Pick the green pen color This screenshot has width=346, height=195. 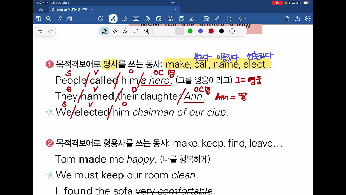[190, 31]
